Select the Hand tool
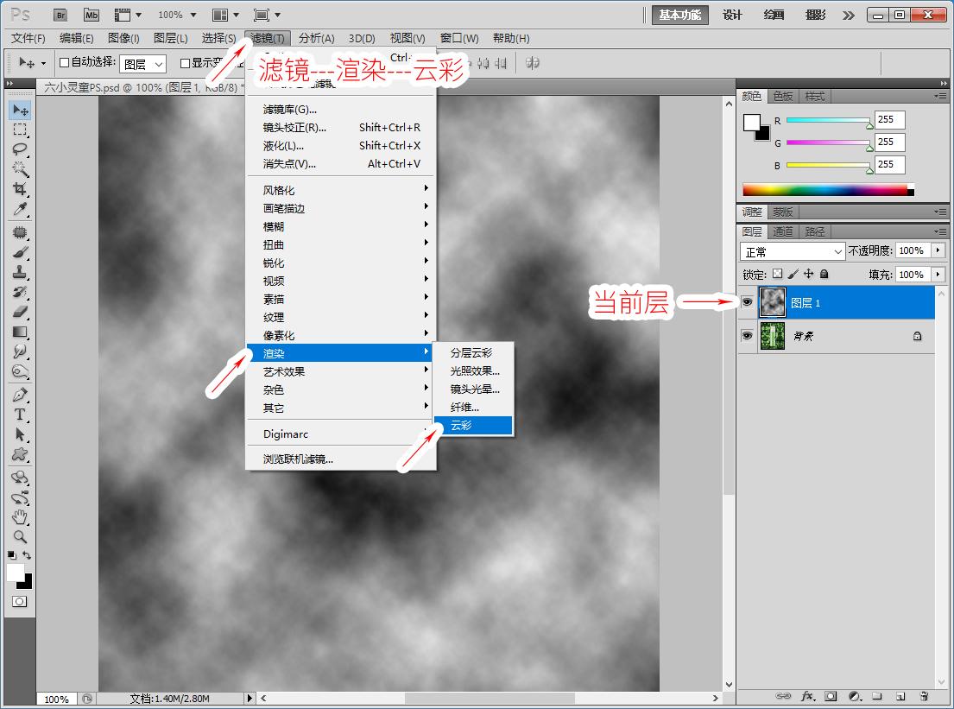Image resolution: width=954 pixels, height=709 pixels. 20,517
